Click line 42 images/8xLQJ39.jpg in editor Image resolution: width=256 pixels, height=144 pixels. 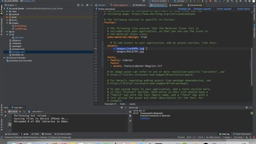pos(130,52)
